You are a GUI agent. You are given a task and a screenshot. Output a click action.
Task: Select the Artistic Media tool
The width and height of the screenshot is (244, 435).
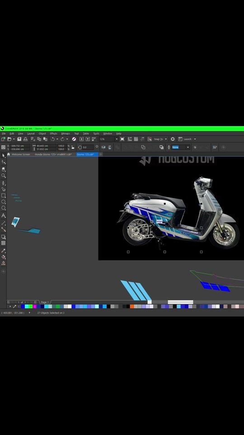pos(4,189)
